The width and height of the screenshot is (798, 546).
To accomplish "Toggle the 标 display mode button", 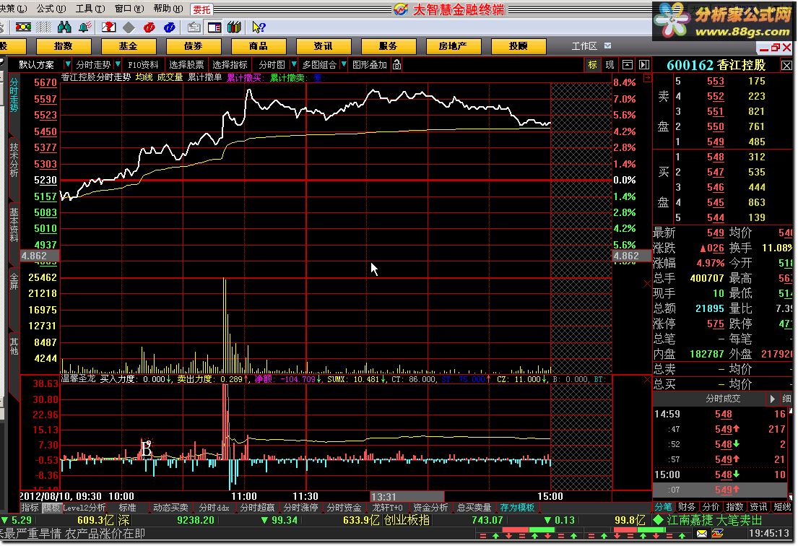I will 592,64.
